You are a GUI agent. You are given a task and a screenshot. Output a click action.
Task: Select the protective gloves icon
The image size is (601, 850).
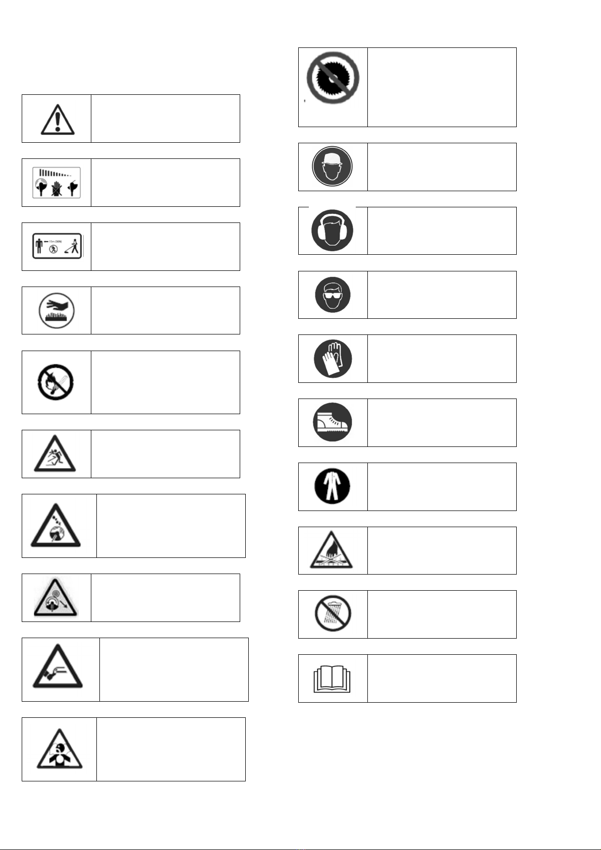(333, 359)
